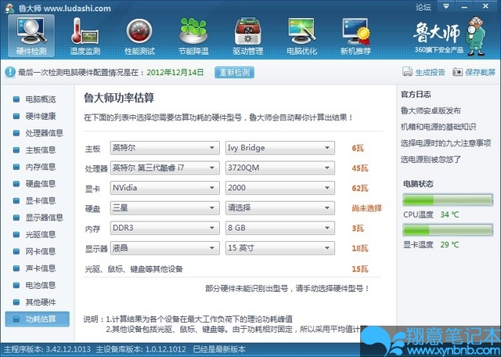Click 主程序版本 3.42.12.1013 status text

pyautogui.click(x=47, y=349)
